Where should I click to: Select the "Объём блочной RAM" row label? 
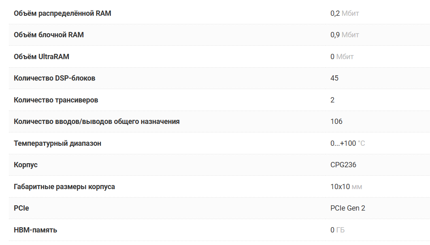pos(49,35)
